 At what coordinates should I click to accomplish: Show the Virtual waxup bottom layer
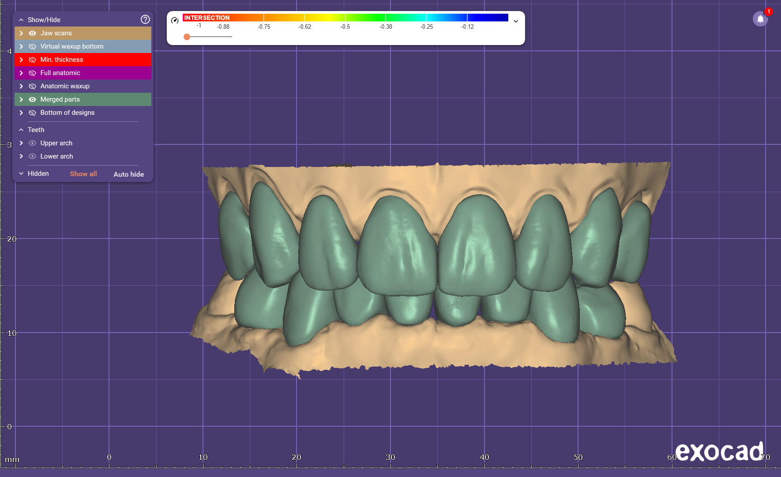pyautogui.click(x=32, y=46)
